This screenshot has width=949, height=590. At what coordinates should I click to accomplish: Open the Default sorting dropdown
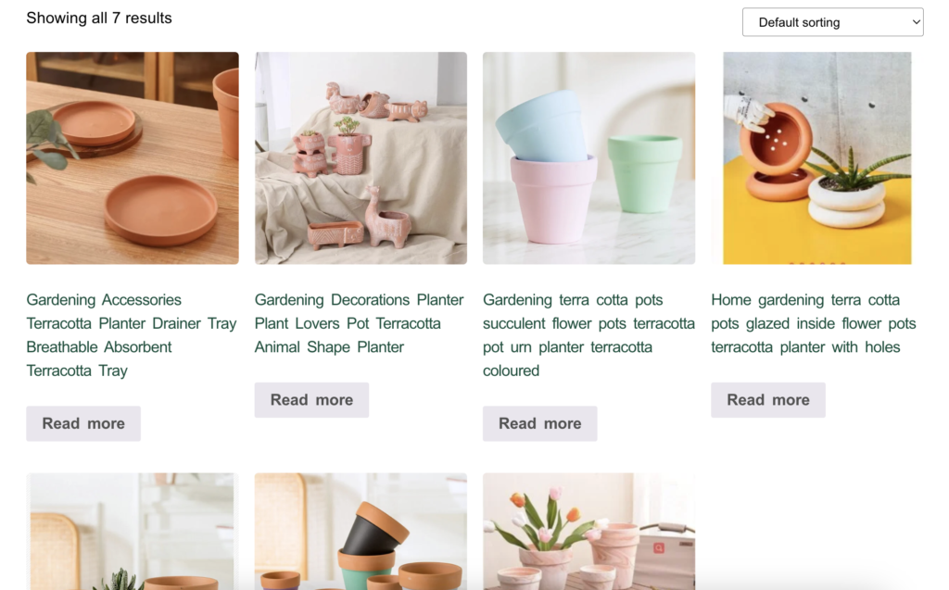pyautogui.click(x=832, y=22)
